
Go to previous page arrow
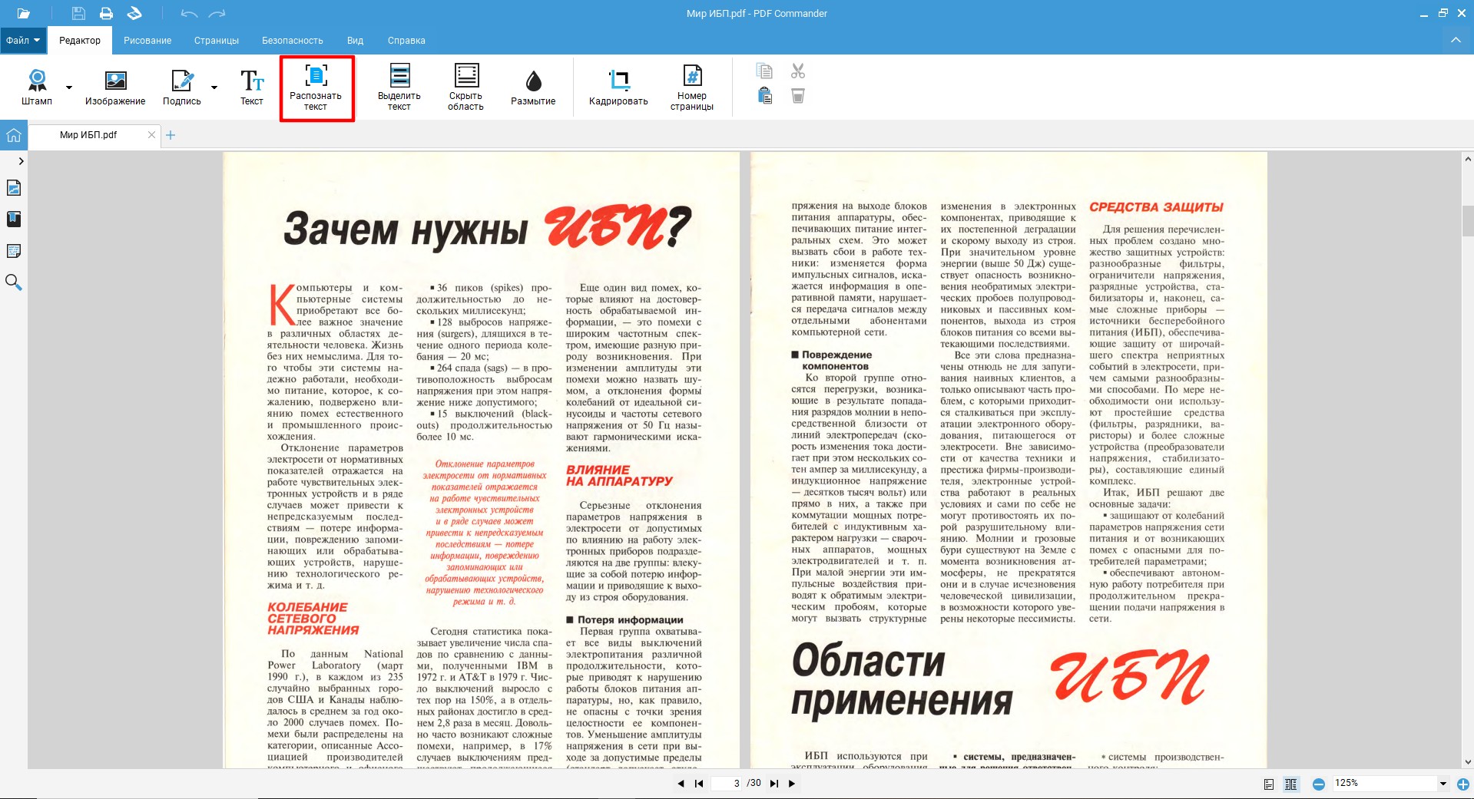681,784
